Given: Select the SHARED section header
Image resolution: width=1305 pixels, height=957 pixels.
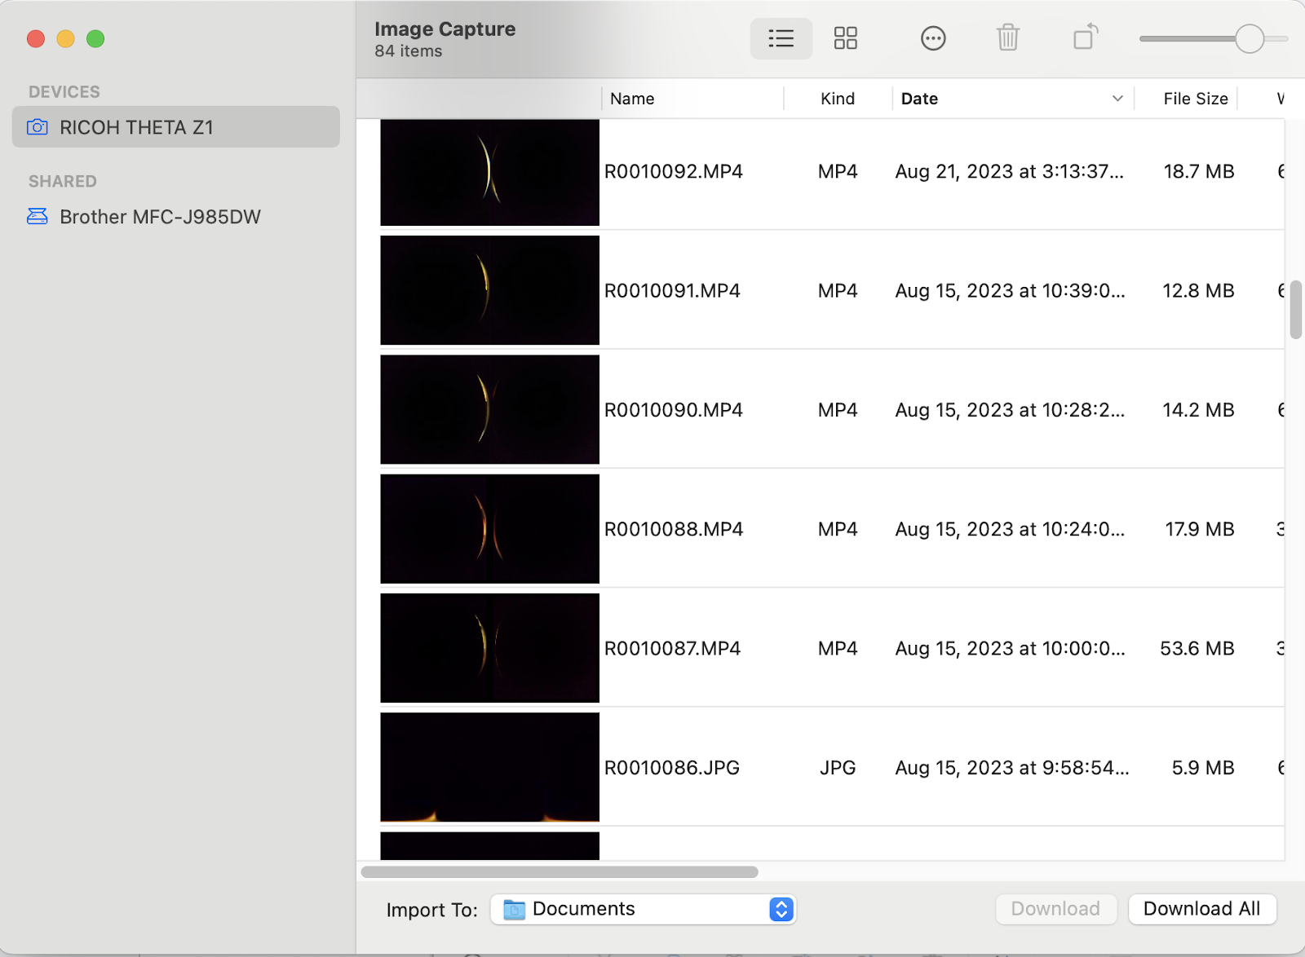Looking at the screenshot, I should click(x=62, y=181).
